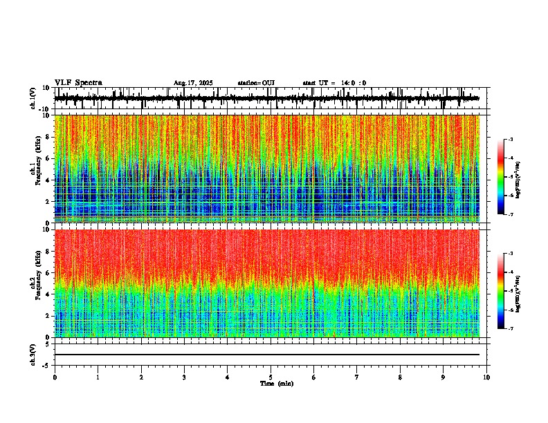Click the "-7" label on ch.2 colorbar
The image size is (548, 423).
tap(510, 328)
